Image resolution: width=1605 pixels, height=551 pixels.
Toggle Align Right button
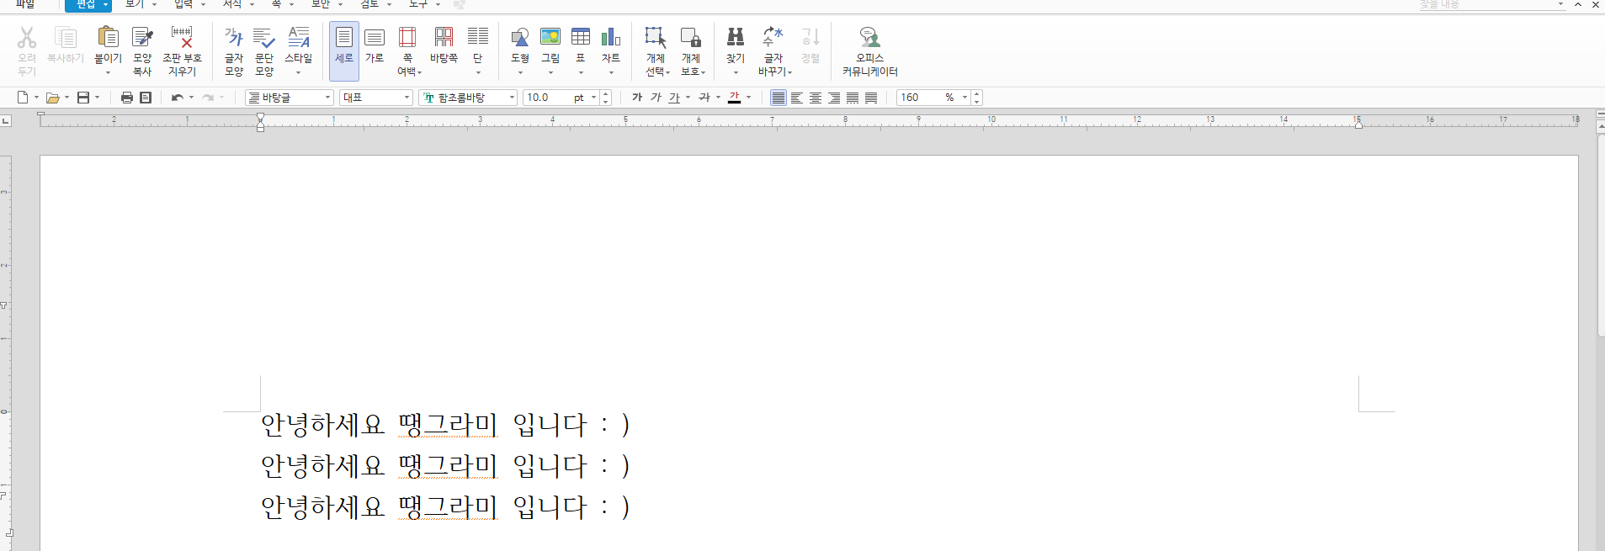(834, 98)
